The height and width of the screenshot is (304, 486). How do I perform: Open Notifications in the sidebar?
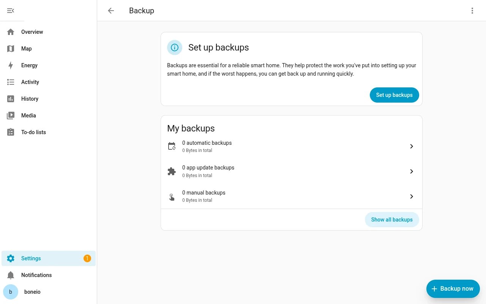pos(49,275)
